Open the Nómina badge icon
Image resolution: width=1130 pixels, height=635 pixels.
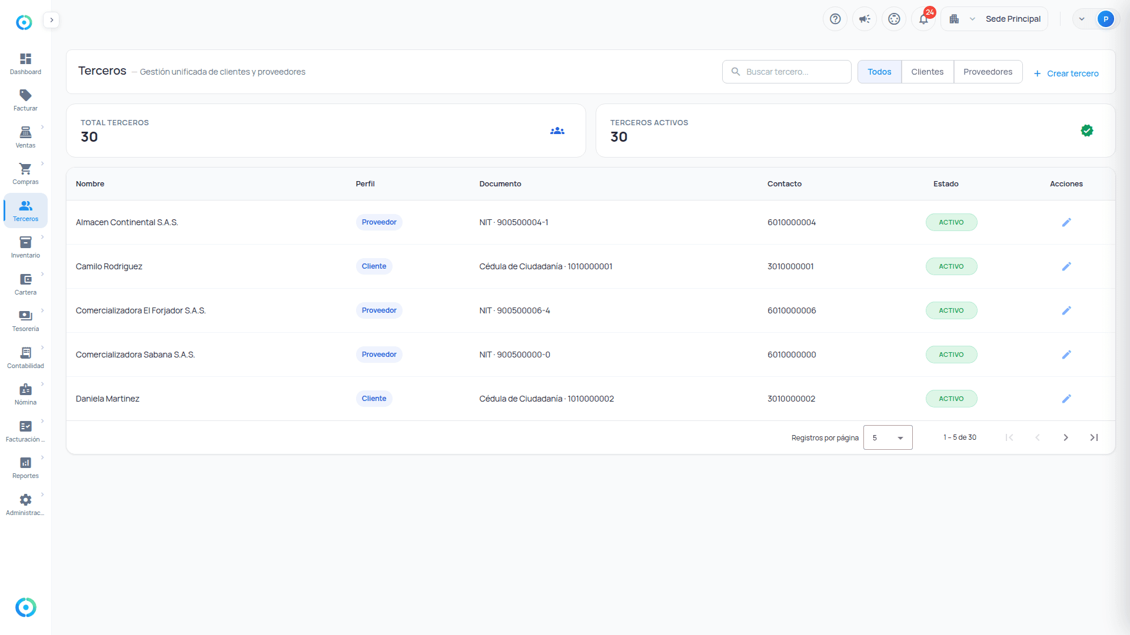coord(25,389)
